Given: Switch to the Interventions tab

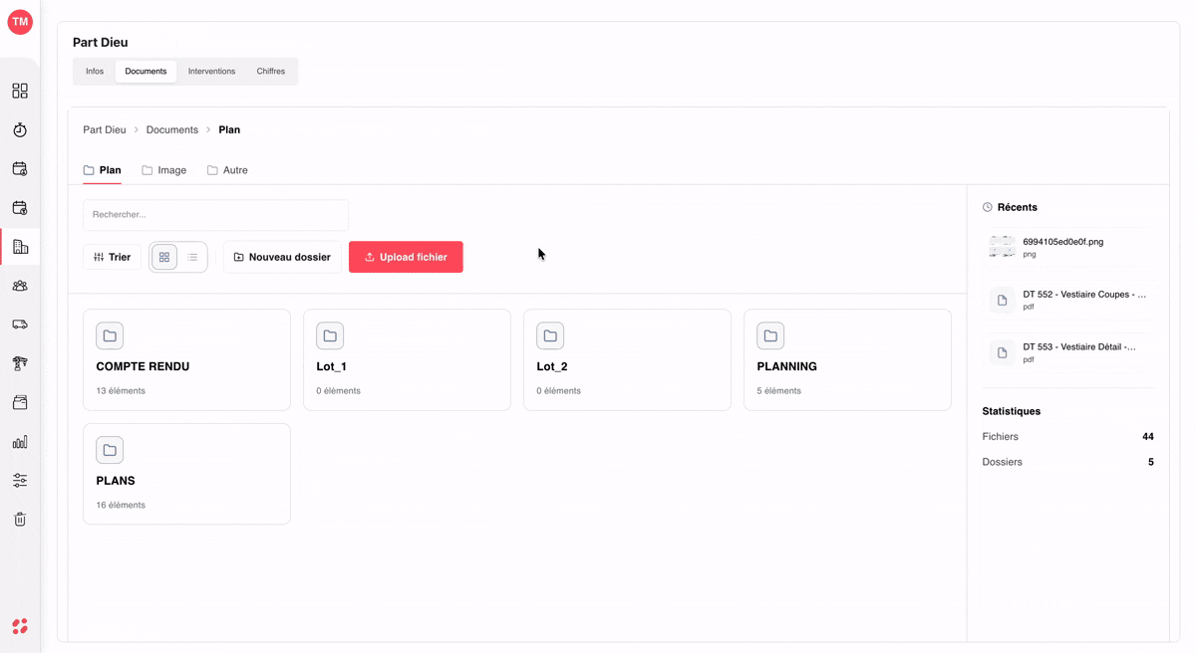Looking at the screenshot, I should pos(211,72).
